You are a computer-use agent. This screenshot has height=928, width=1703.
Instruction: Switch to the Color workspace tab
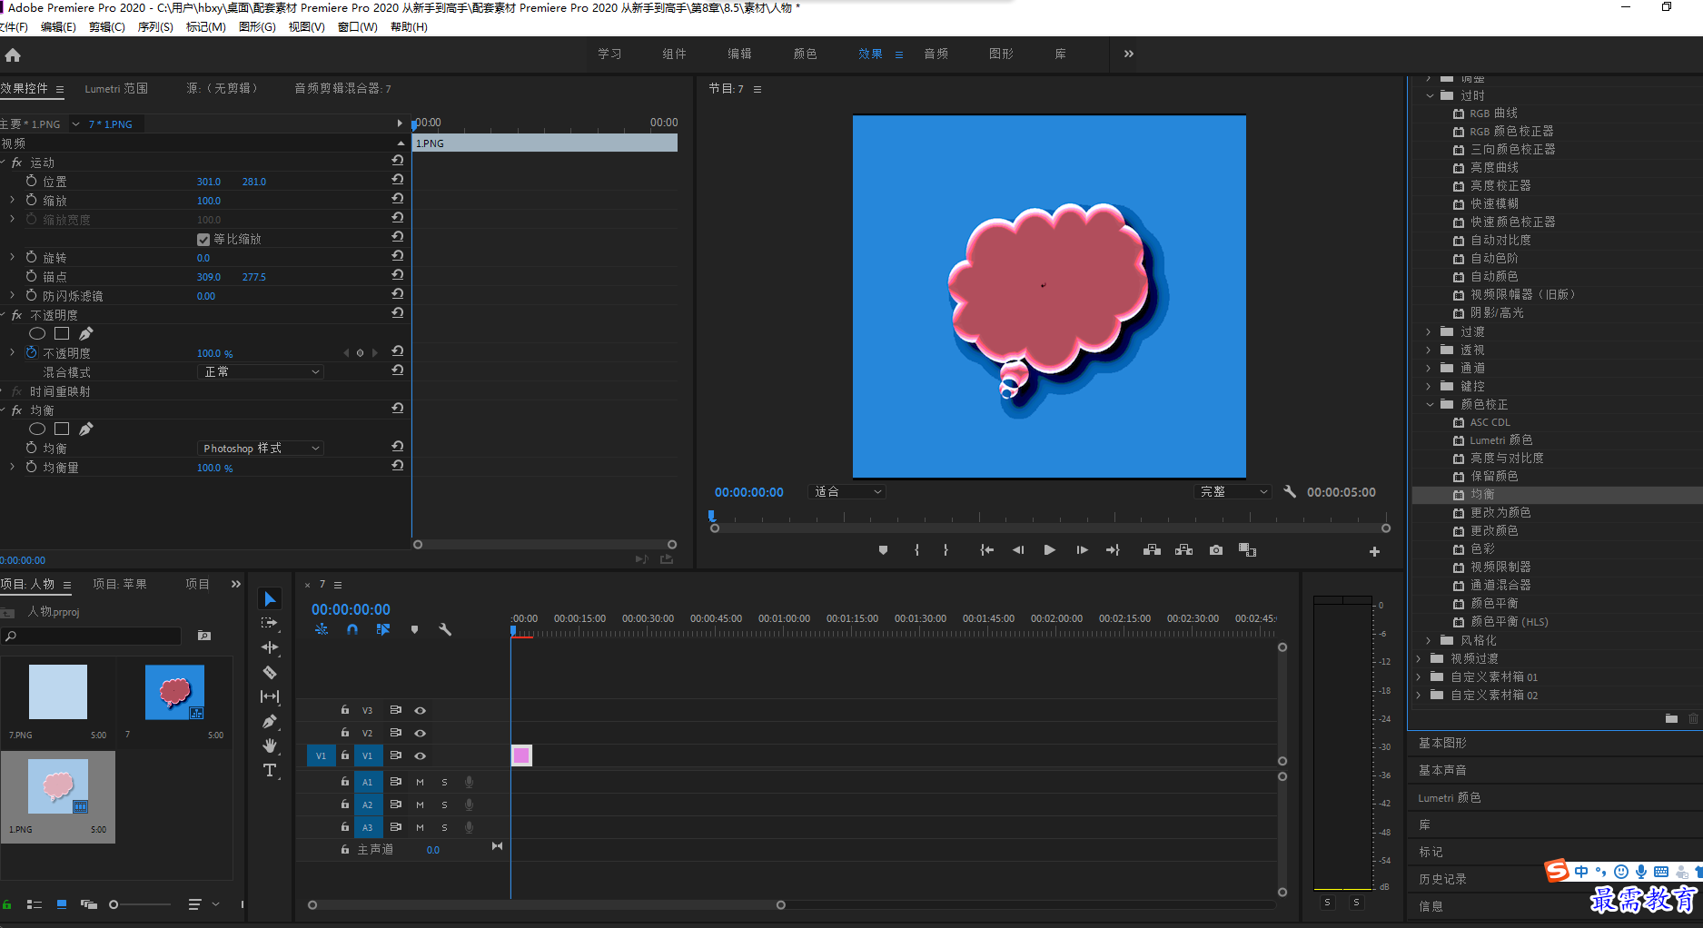805,54
